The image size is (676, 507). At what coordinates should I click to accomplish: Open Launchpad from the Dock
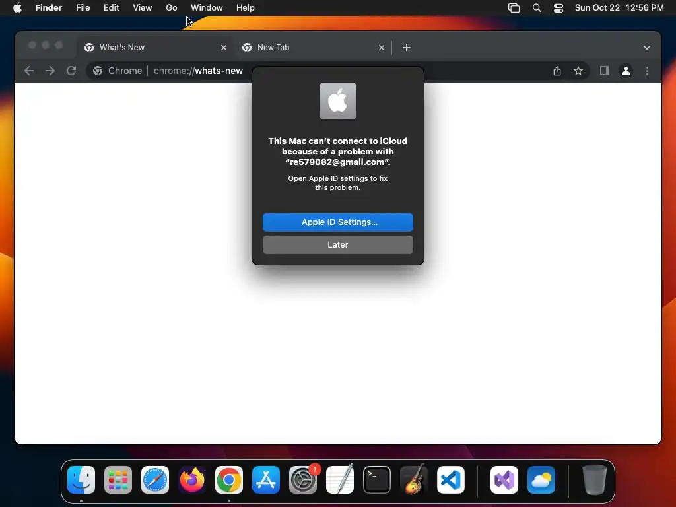tap(118, 480)
